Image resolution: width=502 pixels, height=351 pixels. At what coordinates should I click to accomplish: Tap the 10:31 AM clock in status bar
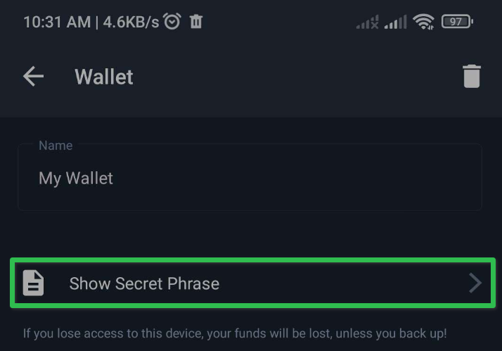point(57,22)
